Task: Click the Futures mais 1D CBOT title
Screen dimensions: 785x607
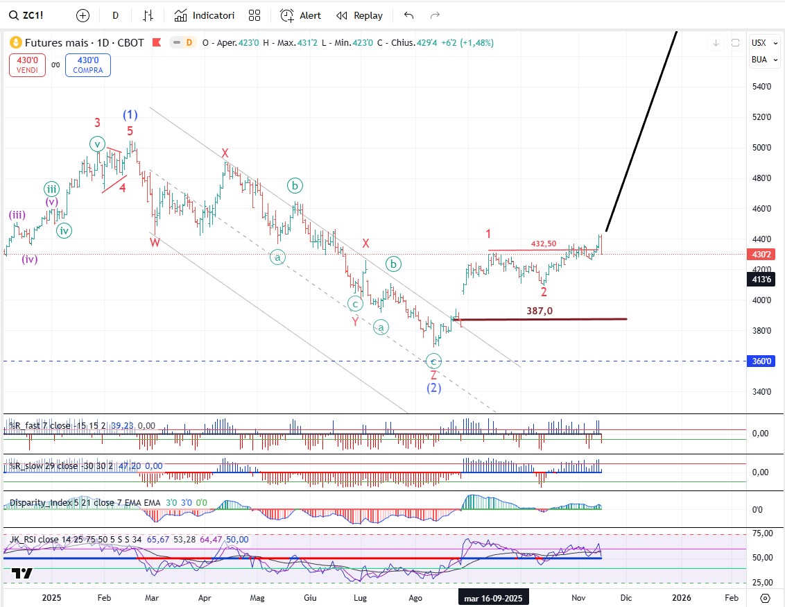Action: coord(84,42)
